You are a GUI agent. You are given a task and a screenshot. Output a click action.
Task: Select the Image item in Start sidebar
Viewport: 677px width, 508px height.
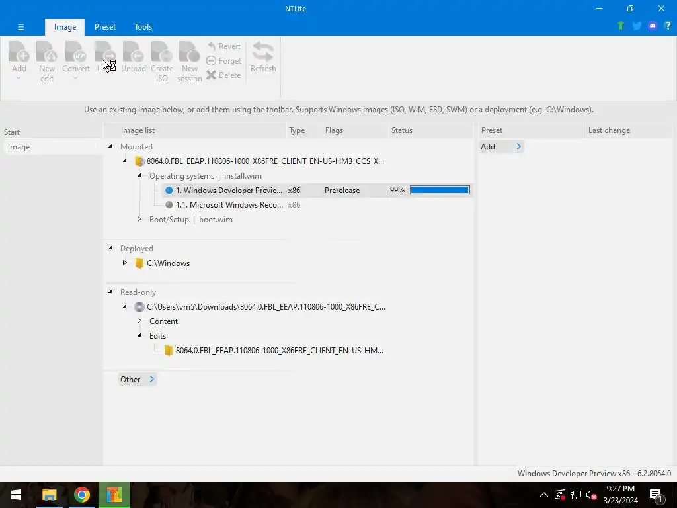pos(52,147)
